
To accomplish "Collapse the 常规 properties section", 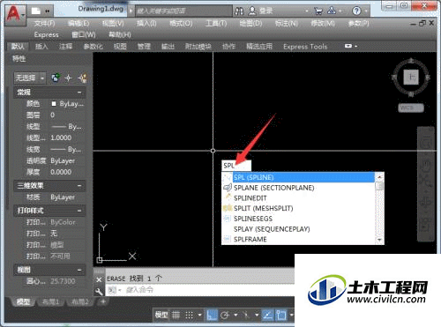I will 79,93.
